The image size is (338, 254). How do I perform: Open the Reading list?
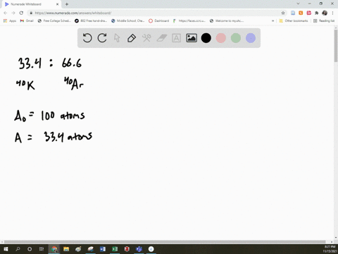pyautogui.click(x=324, y=20)
